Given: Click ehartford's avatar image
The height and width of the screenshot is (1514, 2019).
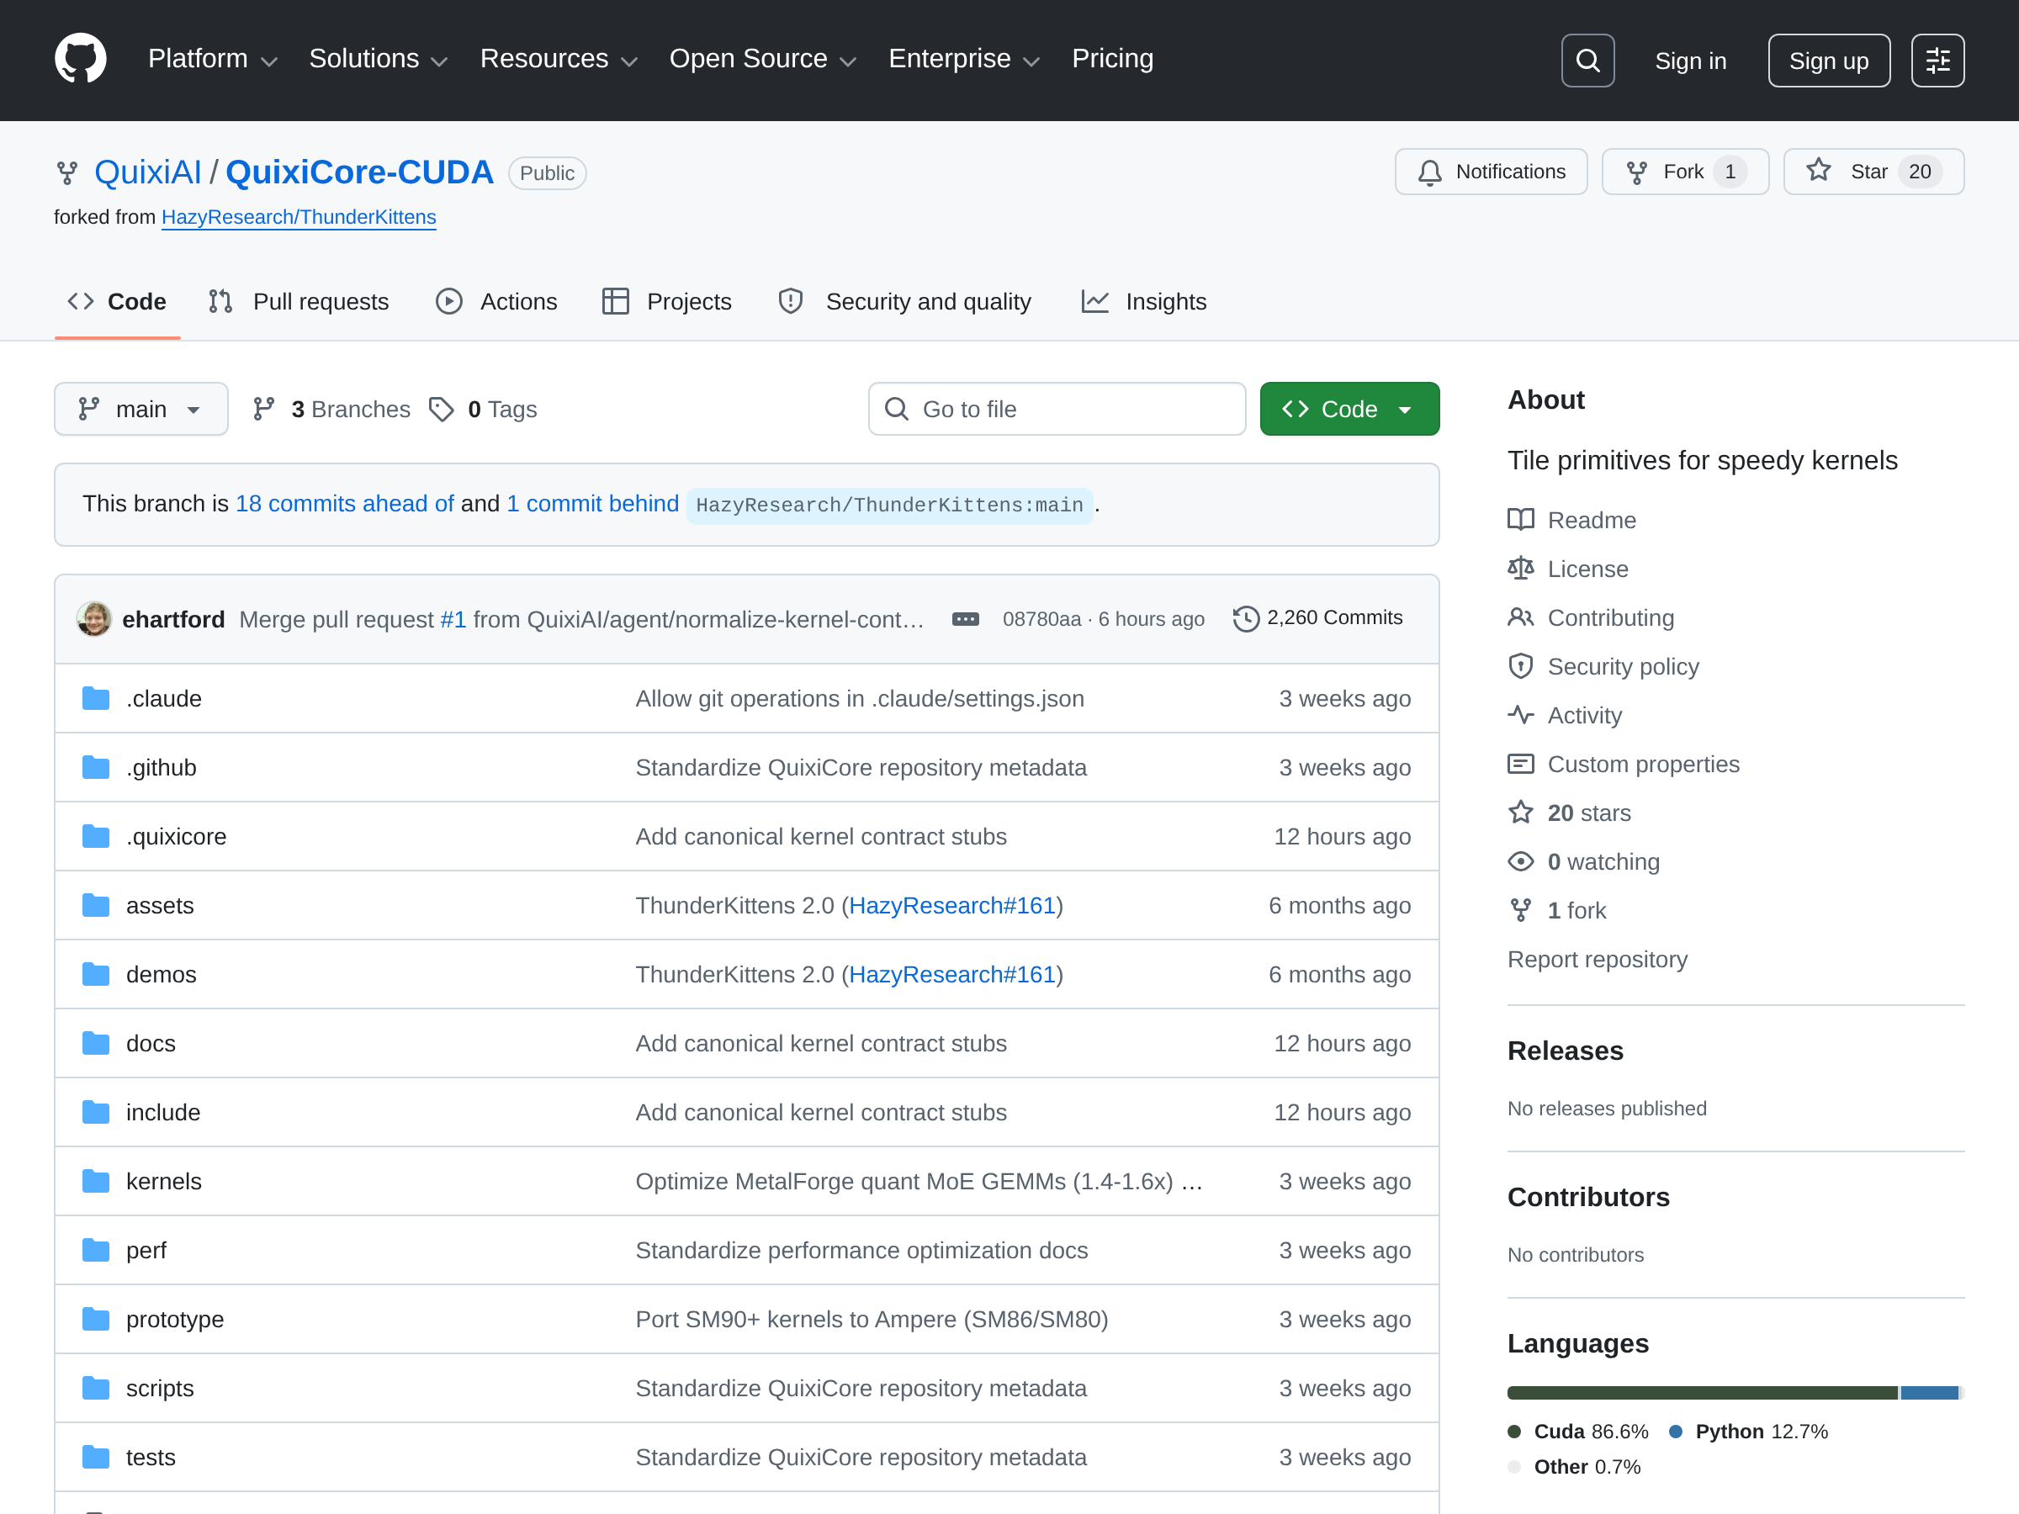Looking at the screenshot, I should [x=94, y=619].
